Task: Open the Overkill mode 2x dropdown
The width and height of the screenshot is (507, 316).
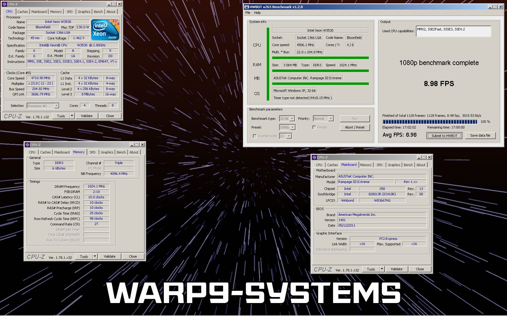Action: [289, 136]
